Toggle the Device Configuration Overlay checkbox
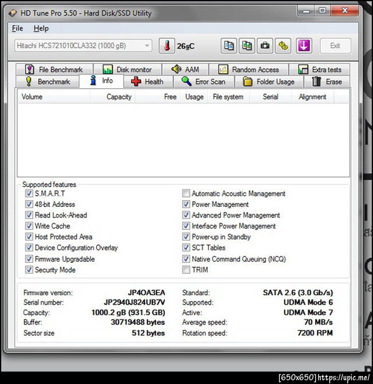The width and height of the screenshot is (373, 384). (x=29, y=247)
